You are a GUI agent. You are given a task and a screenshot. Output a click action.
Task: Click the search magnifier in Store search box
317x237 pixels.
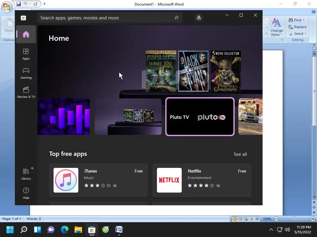click(x=176, y=18)
